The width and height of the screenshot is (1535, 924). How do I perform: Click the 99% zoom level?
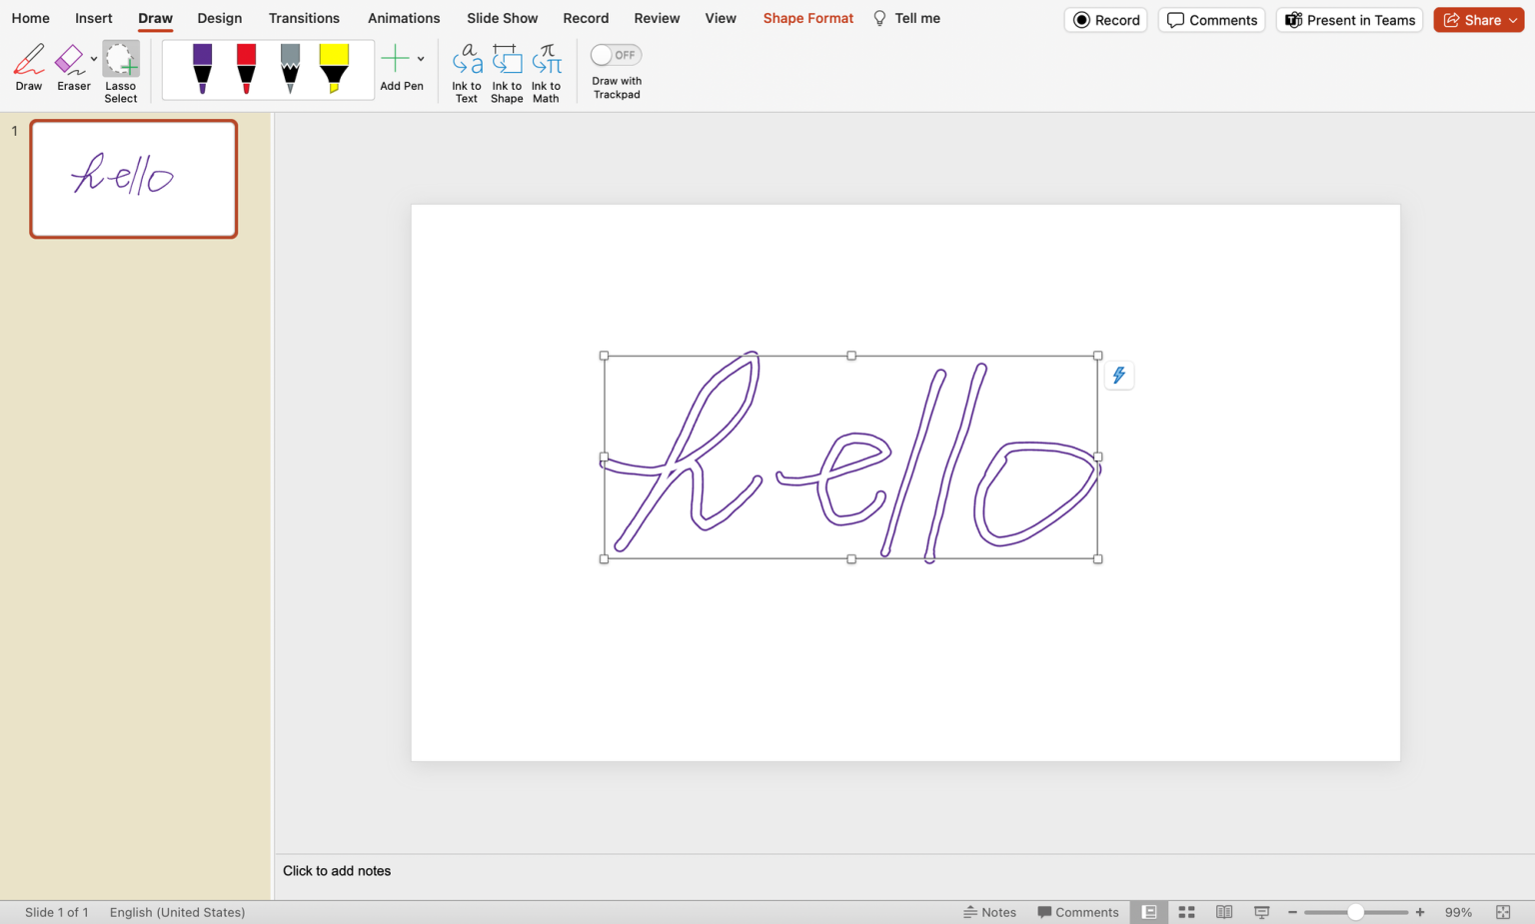[x=1458, y=912]
